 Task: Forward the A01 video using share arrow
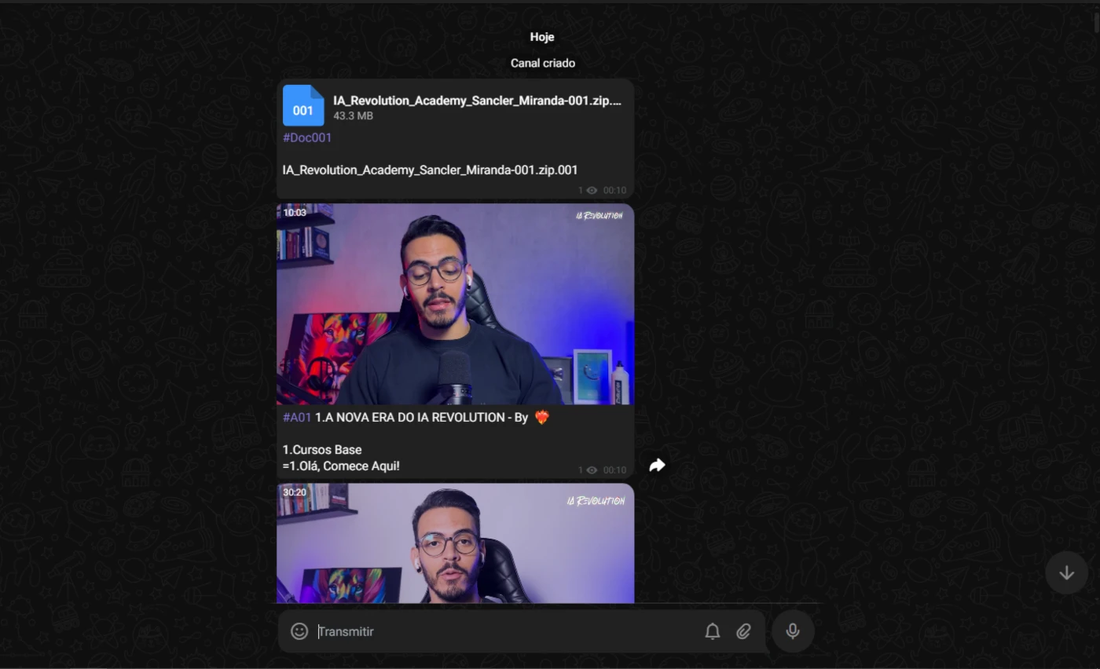pyautogui.click(x=657, y=466)
